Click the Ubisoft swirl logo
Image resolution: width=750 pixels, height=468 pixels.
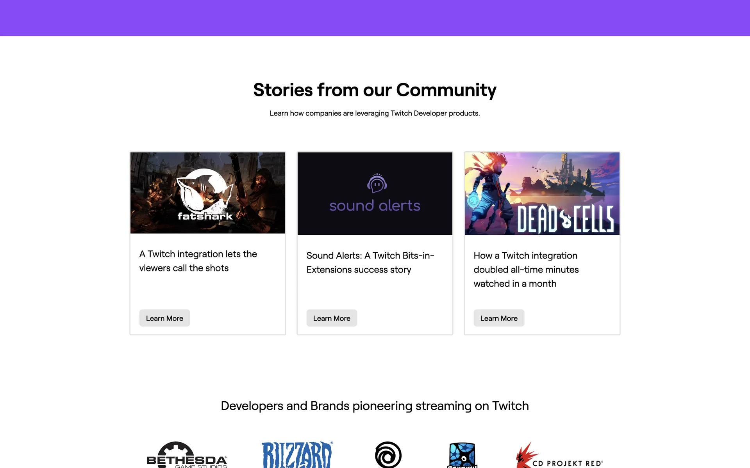pyautogui.click(x=388, y=455)
